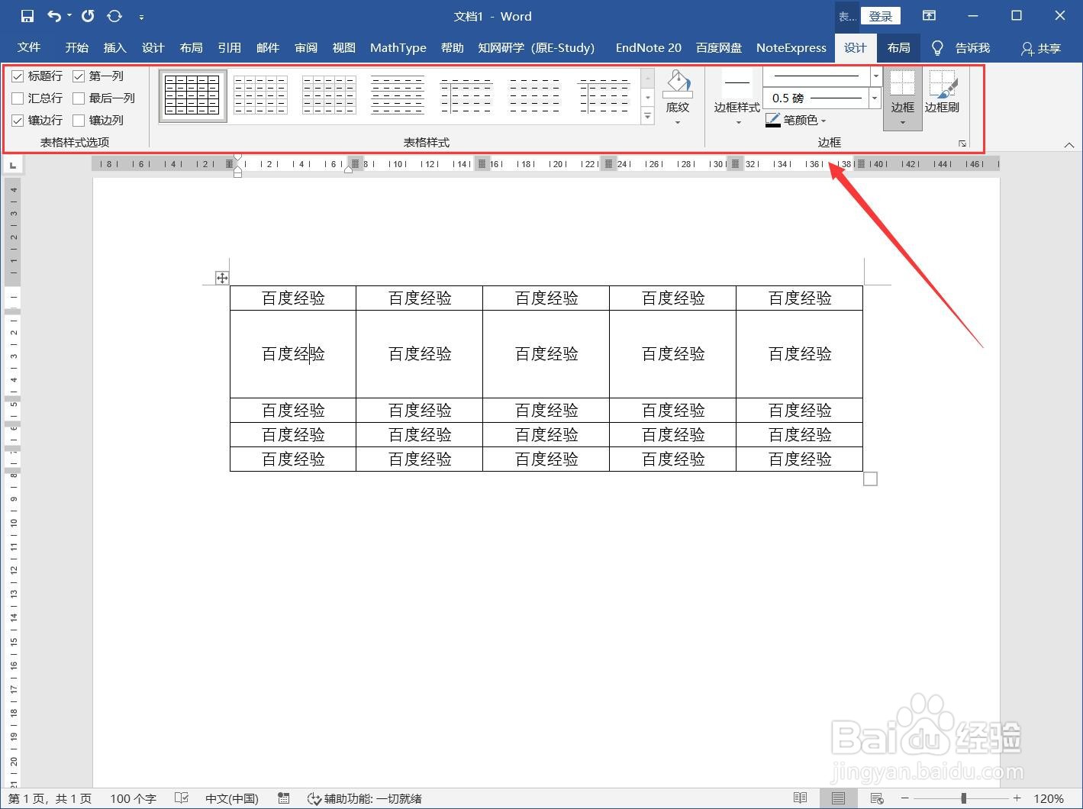
Task: Open the 审阅 ribbon tab
Action: (306, 47)
